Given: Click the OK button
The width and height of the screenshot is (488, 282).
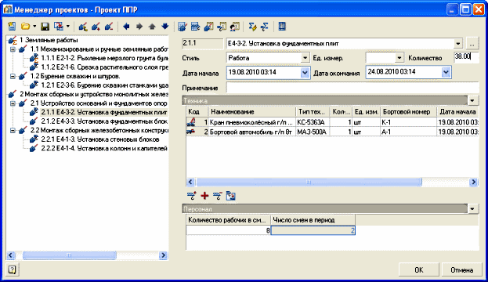Looking at the screenshot, I should (x=418, y=270).
